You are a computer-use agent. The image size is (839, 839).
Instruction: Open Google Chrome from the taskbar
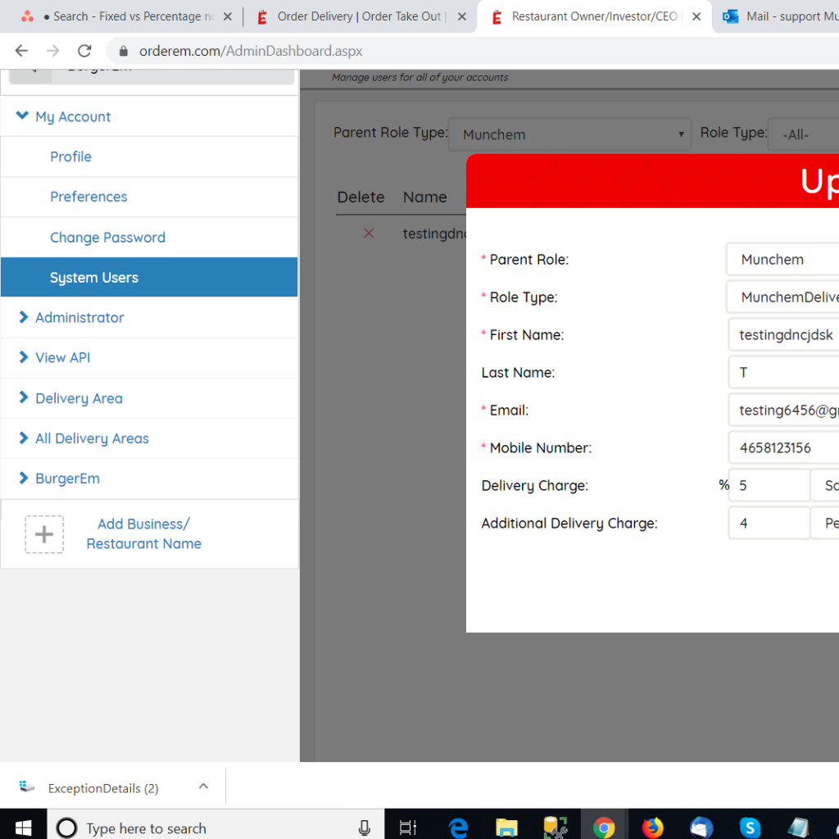pyautogui.click(x=604, y=828)
